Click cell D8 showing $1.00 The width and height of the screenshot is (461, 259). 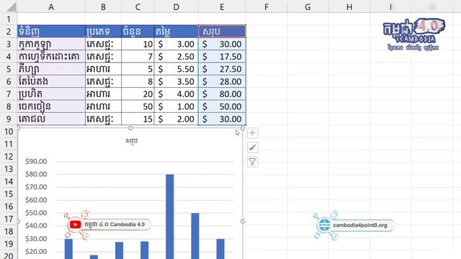coord(176,106)
